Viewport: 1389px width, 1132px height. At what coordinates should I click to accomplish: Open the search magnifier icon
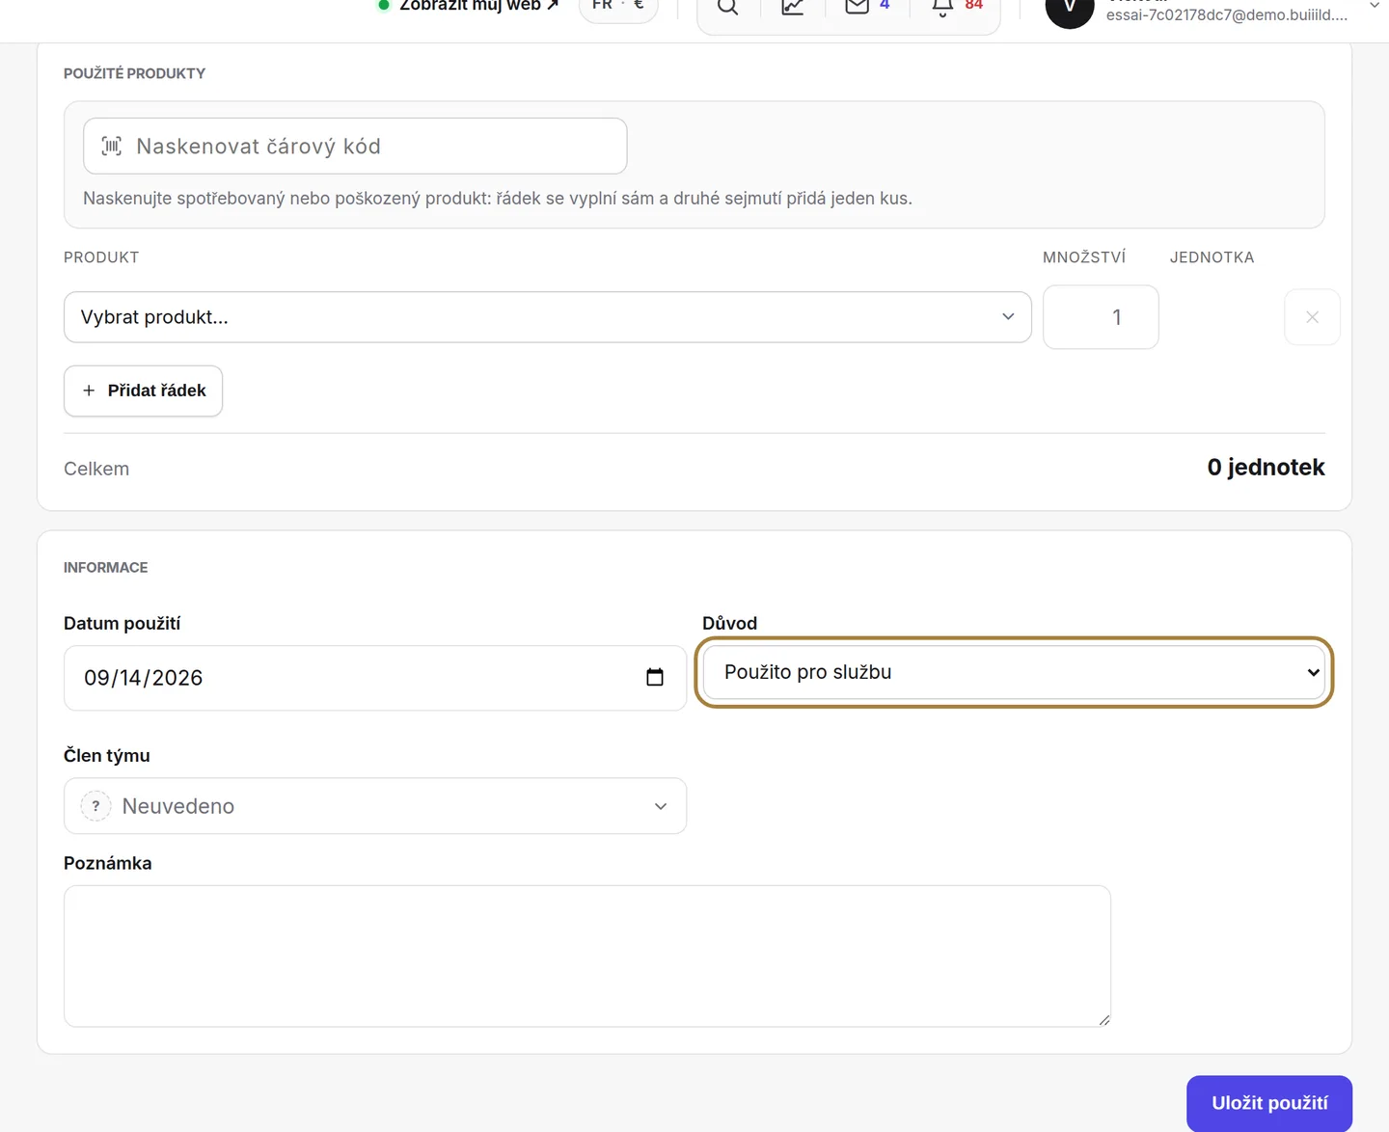click(x=728, y=7)
